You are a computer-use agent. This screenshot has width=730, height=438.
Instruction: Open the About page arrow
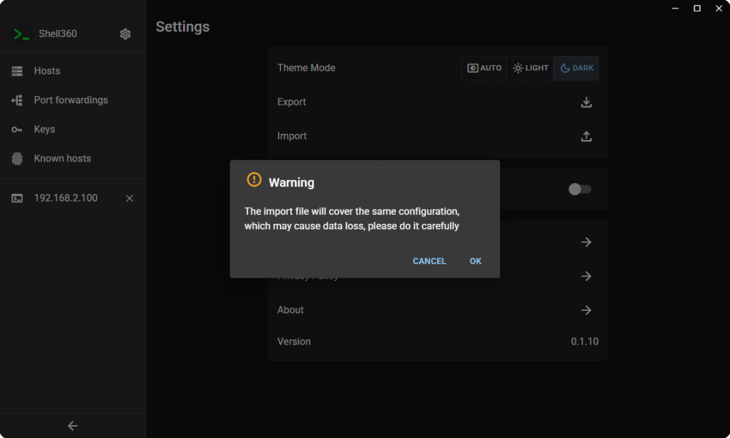(x=586, y=310)
